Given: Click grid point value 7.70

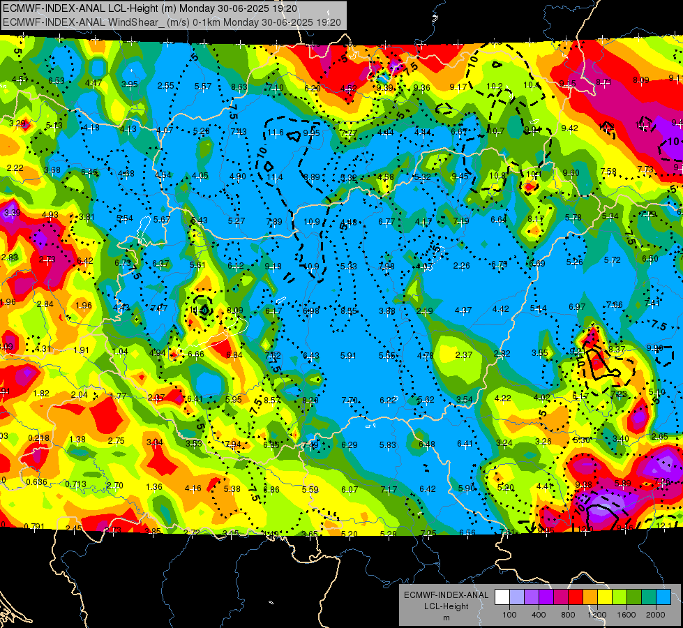Looking at the screenshot, I should (x=350, y=400).
